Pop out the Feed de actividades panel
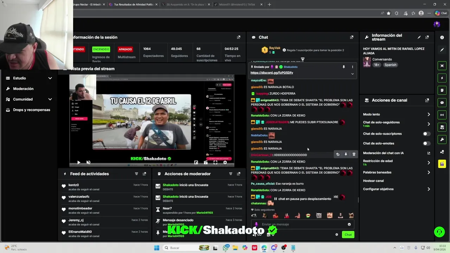 click(x=144, y=174)
